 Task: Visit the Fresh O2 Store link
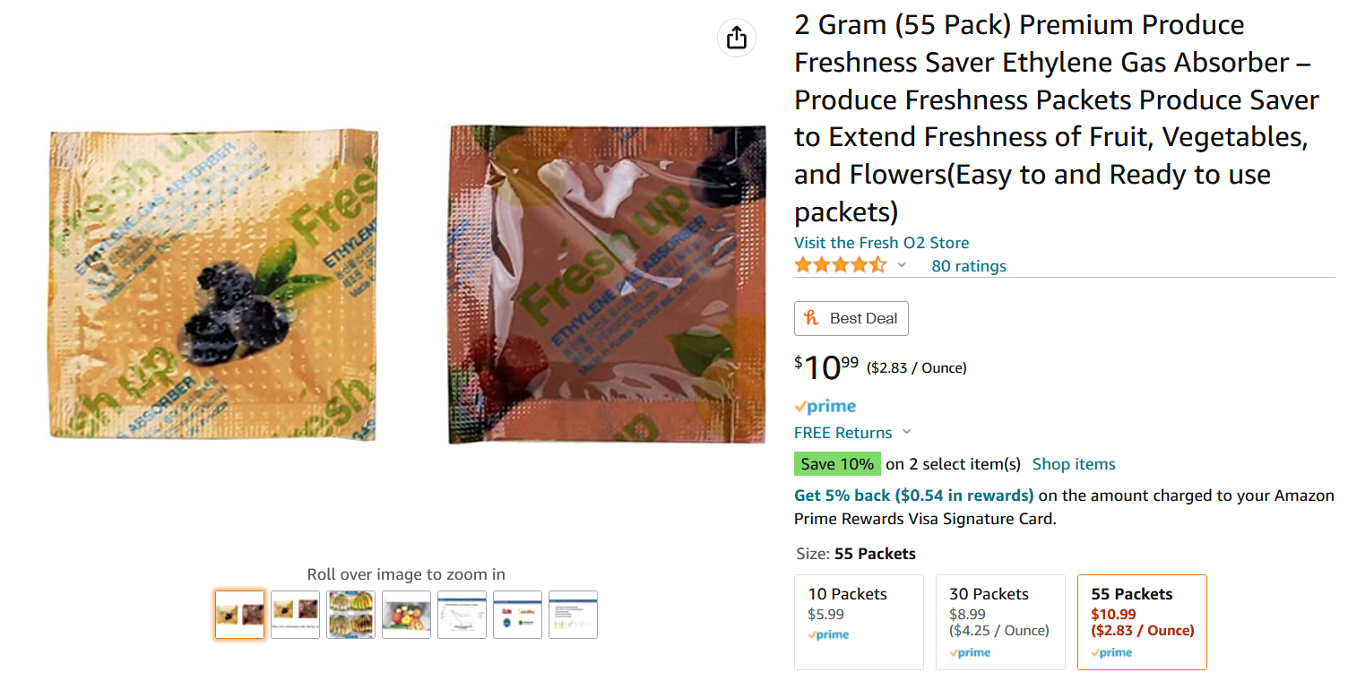tap(881, 243)
